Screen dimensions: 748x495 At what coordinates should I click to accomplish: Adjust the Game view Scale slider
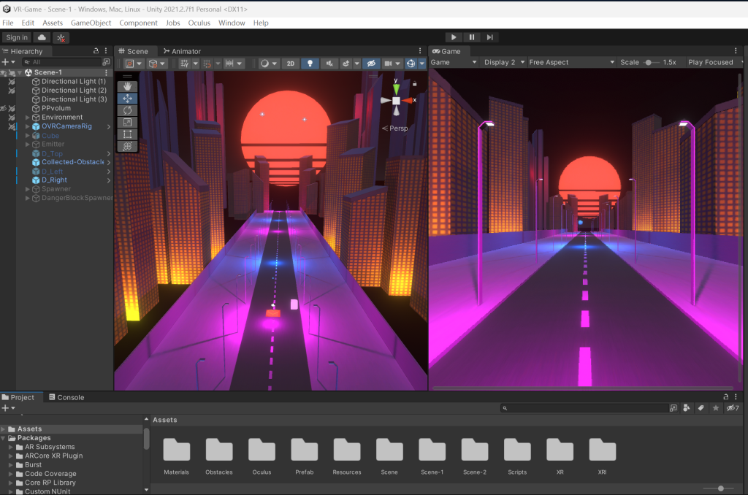(648, 63)
